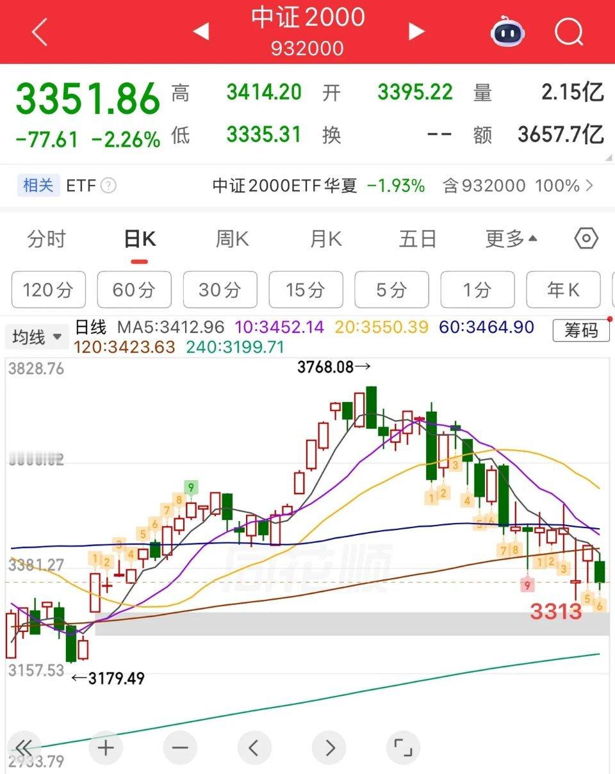The height and width of the screenshot is (774, 615).
Task: Tap the 120:3423.63 moving average value
Action: (x=124, y=347)
